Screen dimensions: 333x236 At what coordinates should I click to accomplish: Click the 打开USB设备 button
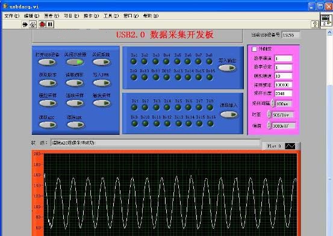pos(48,62)
